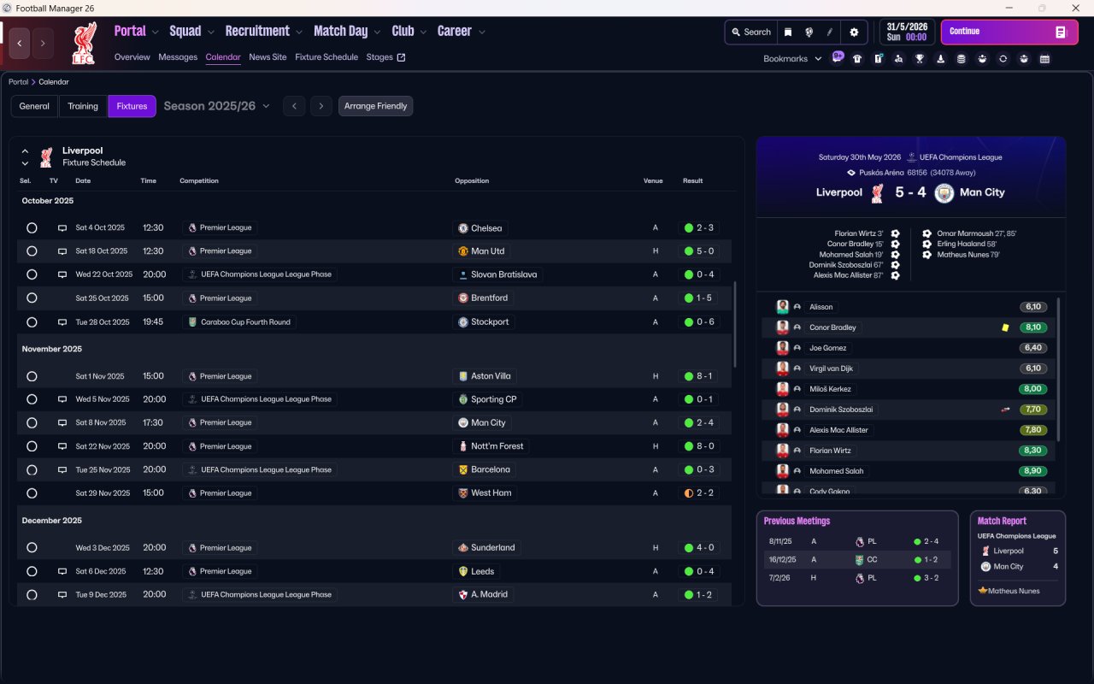Click Mohamed Salah's 8,90 rating pill
This screenshot has height=684, width=1094.
1032,471
